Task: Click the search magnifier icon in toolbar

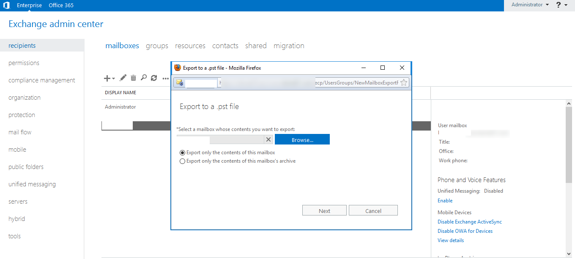Action: (144, 78)
